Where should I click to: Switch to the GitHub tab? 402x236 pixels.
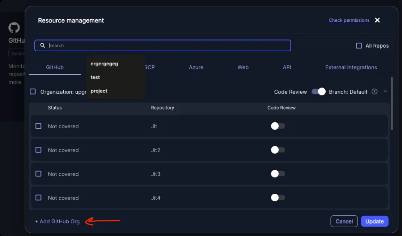(x=55, y=67)
